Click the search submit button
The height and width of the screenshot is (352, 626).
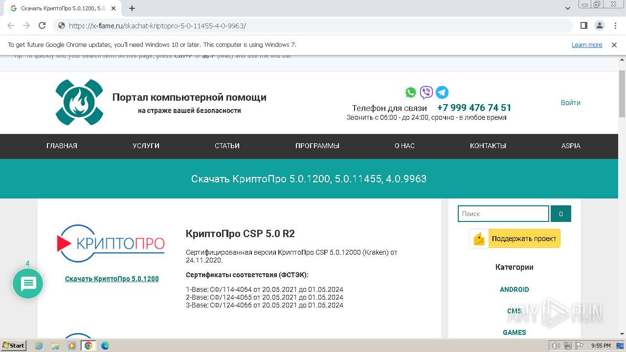click(561, 214)
